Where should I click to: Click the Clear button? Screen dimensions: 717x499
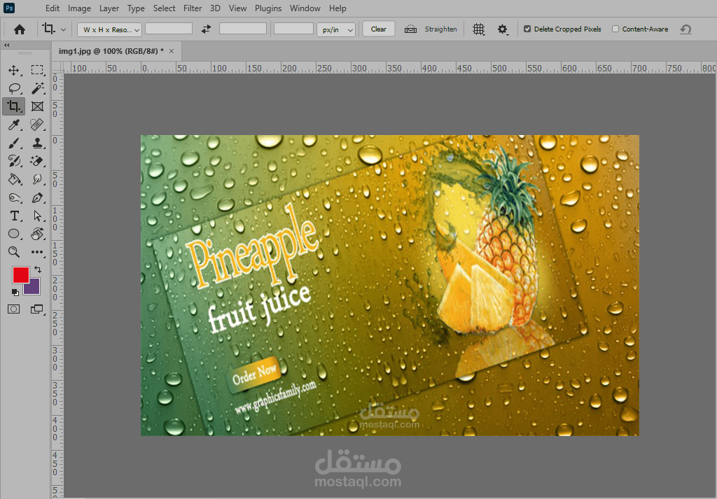pyautogui.click(x=379, y=29)
